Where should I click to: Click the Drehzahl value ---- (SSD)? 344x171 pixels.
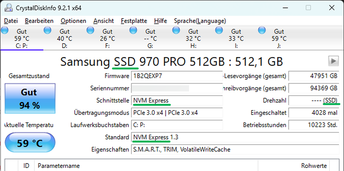point(314,101)
